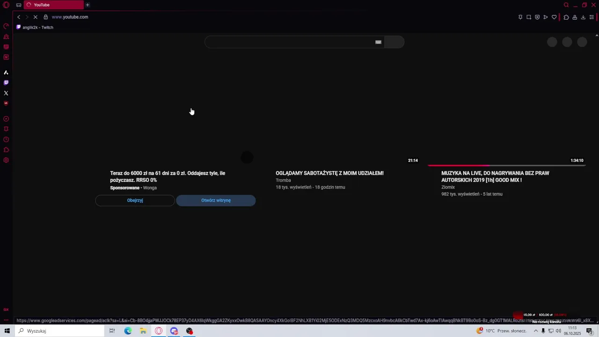Open the microphone tray icon
The height and width of the screenshot is (337, 599).
(543, 331)
